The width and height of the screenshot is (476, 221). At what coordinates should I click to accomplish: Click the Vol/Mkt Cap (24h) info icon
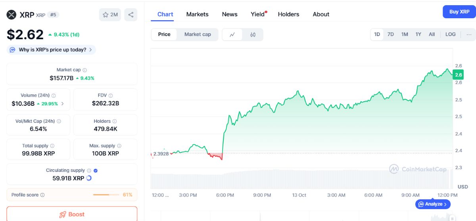point(59,121)
